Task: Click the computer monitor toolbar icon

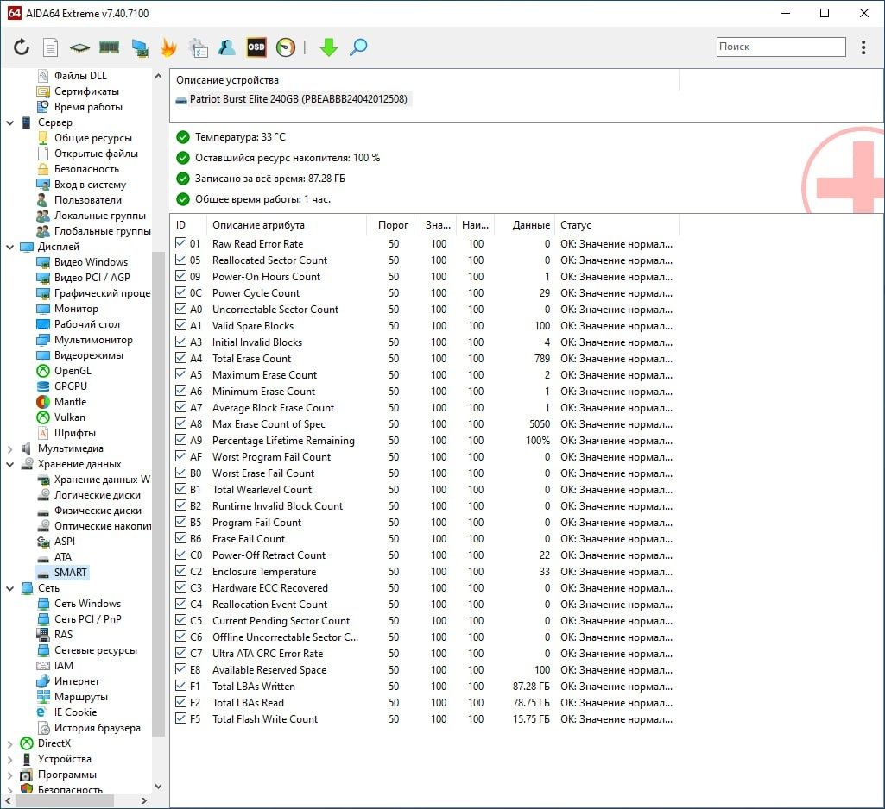Action: tap(139, 48)
